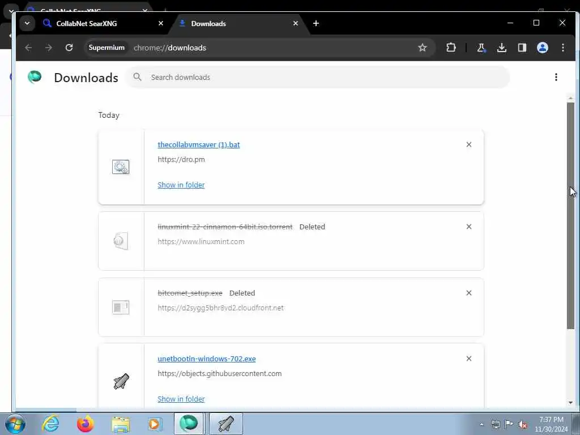The height and width of the screenshot is (435, 580).
Task: Click the scrollbar up arrow
Action: pos(570,99)
